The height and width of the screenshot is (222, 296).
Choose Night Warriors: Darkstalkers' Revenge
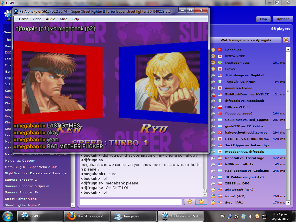pyautogui.click(x=36, y=173)
